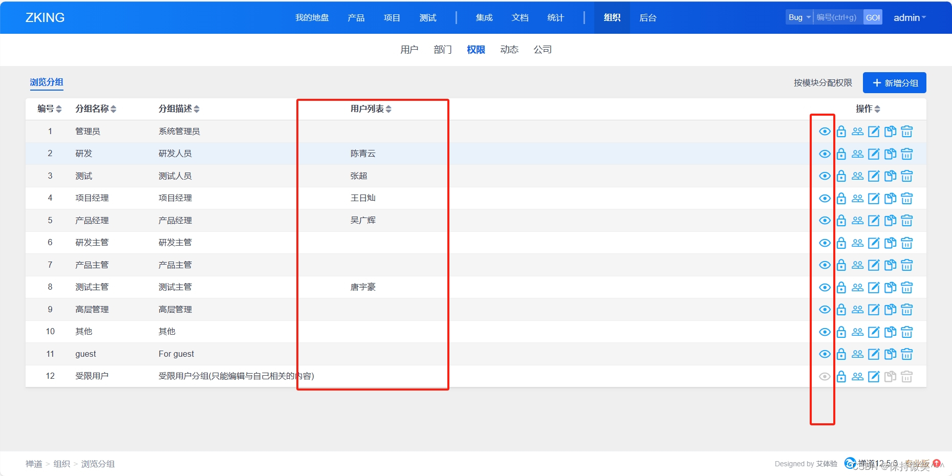Screen dimensions: 952x476
Task: Edit the 受限用户 group via pencil icon
Action: pyautogui.click(x=874, y=377)
